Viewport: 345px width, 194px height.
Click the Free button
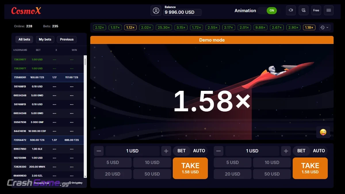pyautogui.click(x=316, y=10)
